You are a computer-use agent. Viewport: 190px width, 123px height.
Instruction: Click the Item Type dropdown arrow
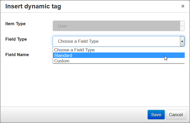click(x=182, y=26)
